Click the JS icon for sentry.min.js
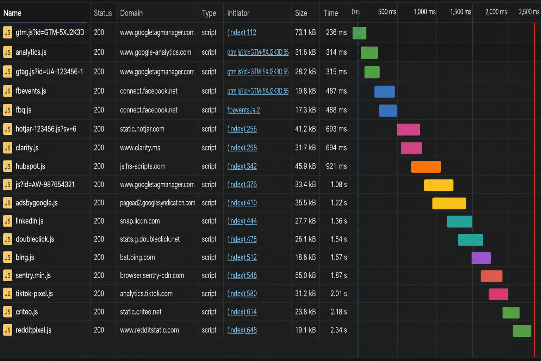The width and height of the screenshot is (541, 361). (7, 276)
